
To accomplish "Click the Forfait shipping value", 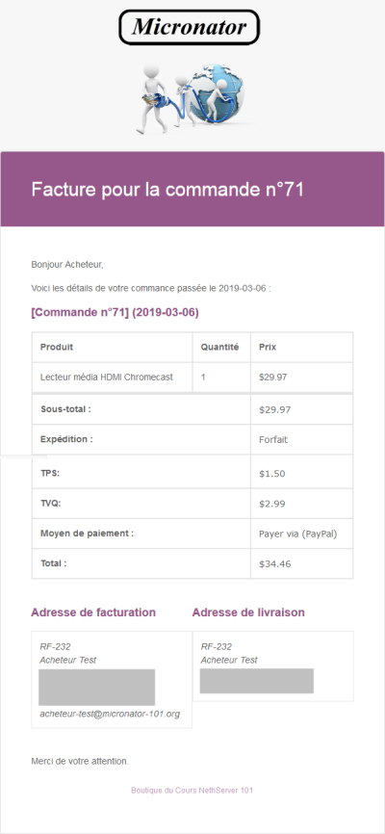I will 274,440.
